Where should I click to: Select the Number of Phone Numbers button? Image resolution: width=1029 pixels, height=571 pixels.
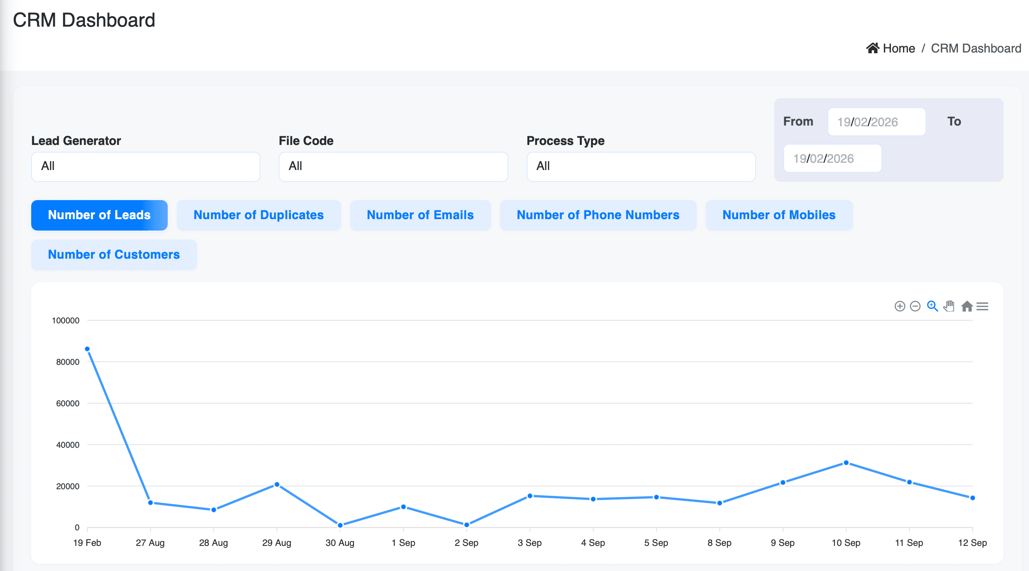point(597,215)
